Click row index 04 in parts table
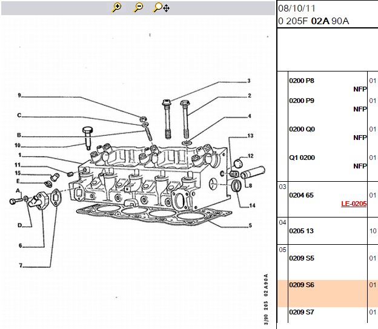 [282, 222]
